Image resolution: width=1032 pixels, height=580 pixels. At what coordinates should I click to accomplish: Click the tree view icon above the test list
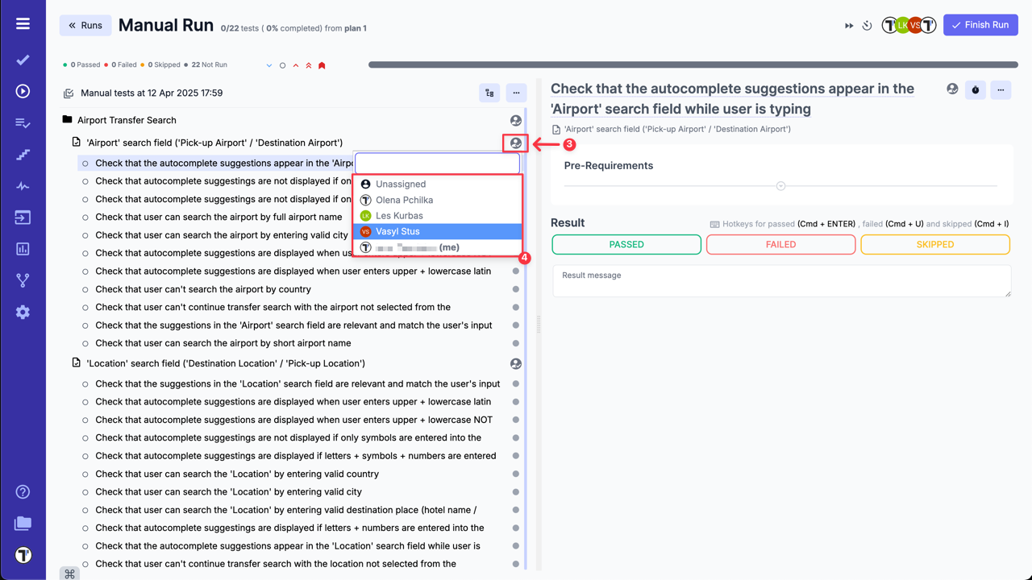pyautogui.click(x=489, y=93)
